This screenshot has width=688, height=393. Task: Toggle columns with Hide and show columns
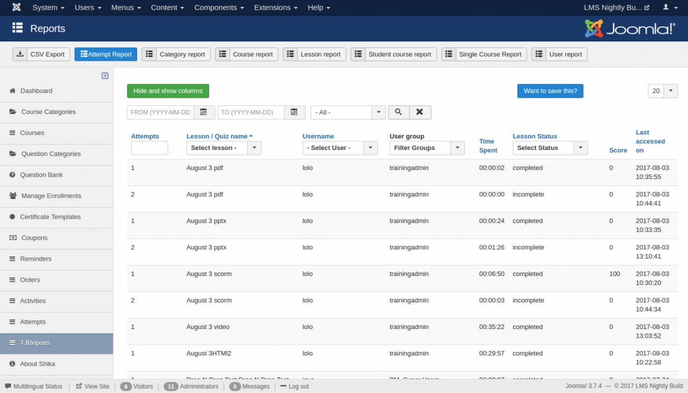tap(168, 91)
